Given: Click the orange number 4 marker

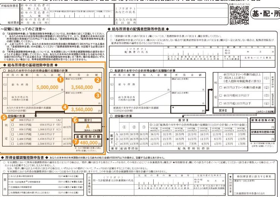Looking at the screenshot, I should 65,107.
